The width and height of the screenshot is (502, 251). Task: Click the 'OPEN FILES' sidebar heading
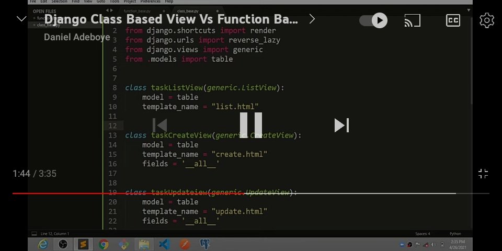[x=44, y=12]
